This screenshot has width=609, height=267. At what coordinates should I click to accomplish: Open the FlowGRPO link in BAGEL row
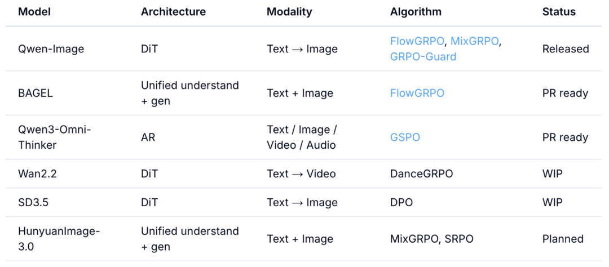point(417,93)
